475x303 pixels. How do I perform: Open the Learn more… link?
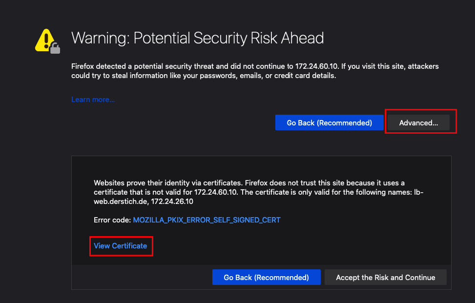[93, 100]
